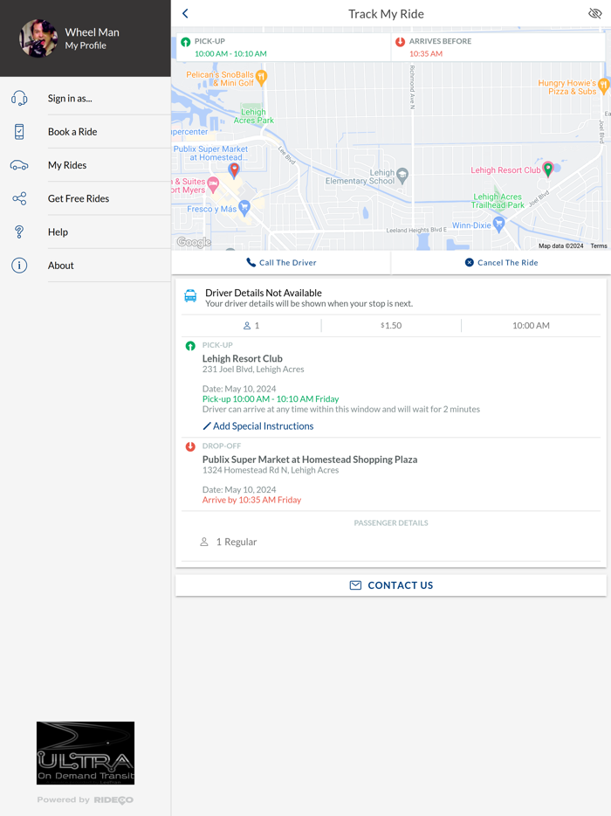This screenshot has width=611, height=816.
Task: Cancel The Ride
Action: tap(501, 263)
